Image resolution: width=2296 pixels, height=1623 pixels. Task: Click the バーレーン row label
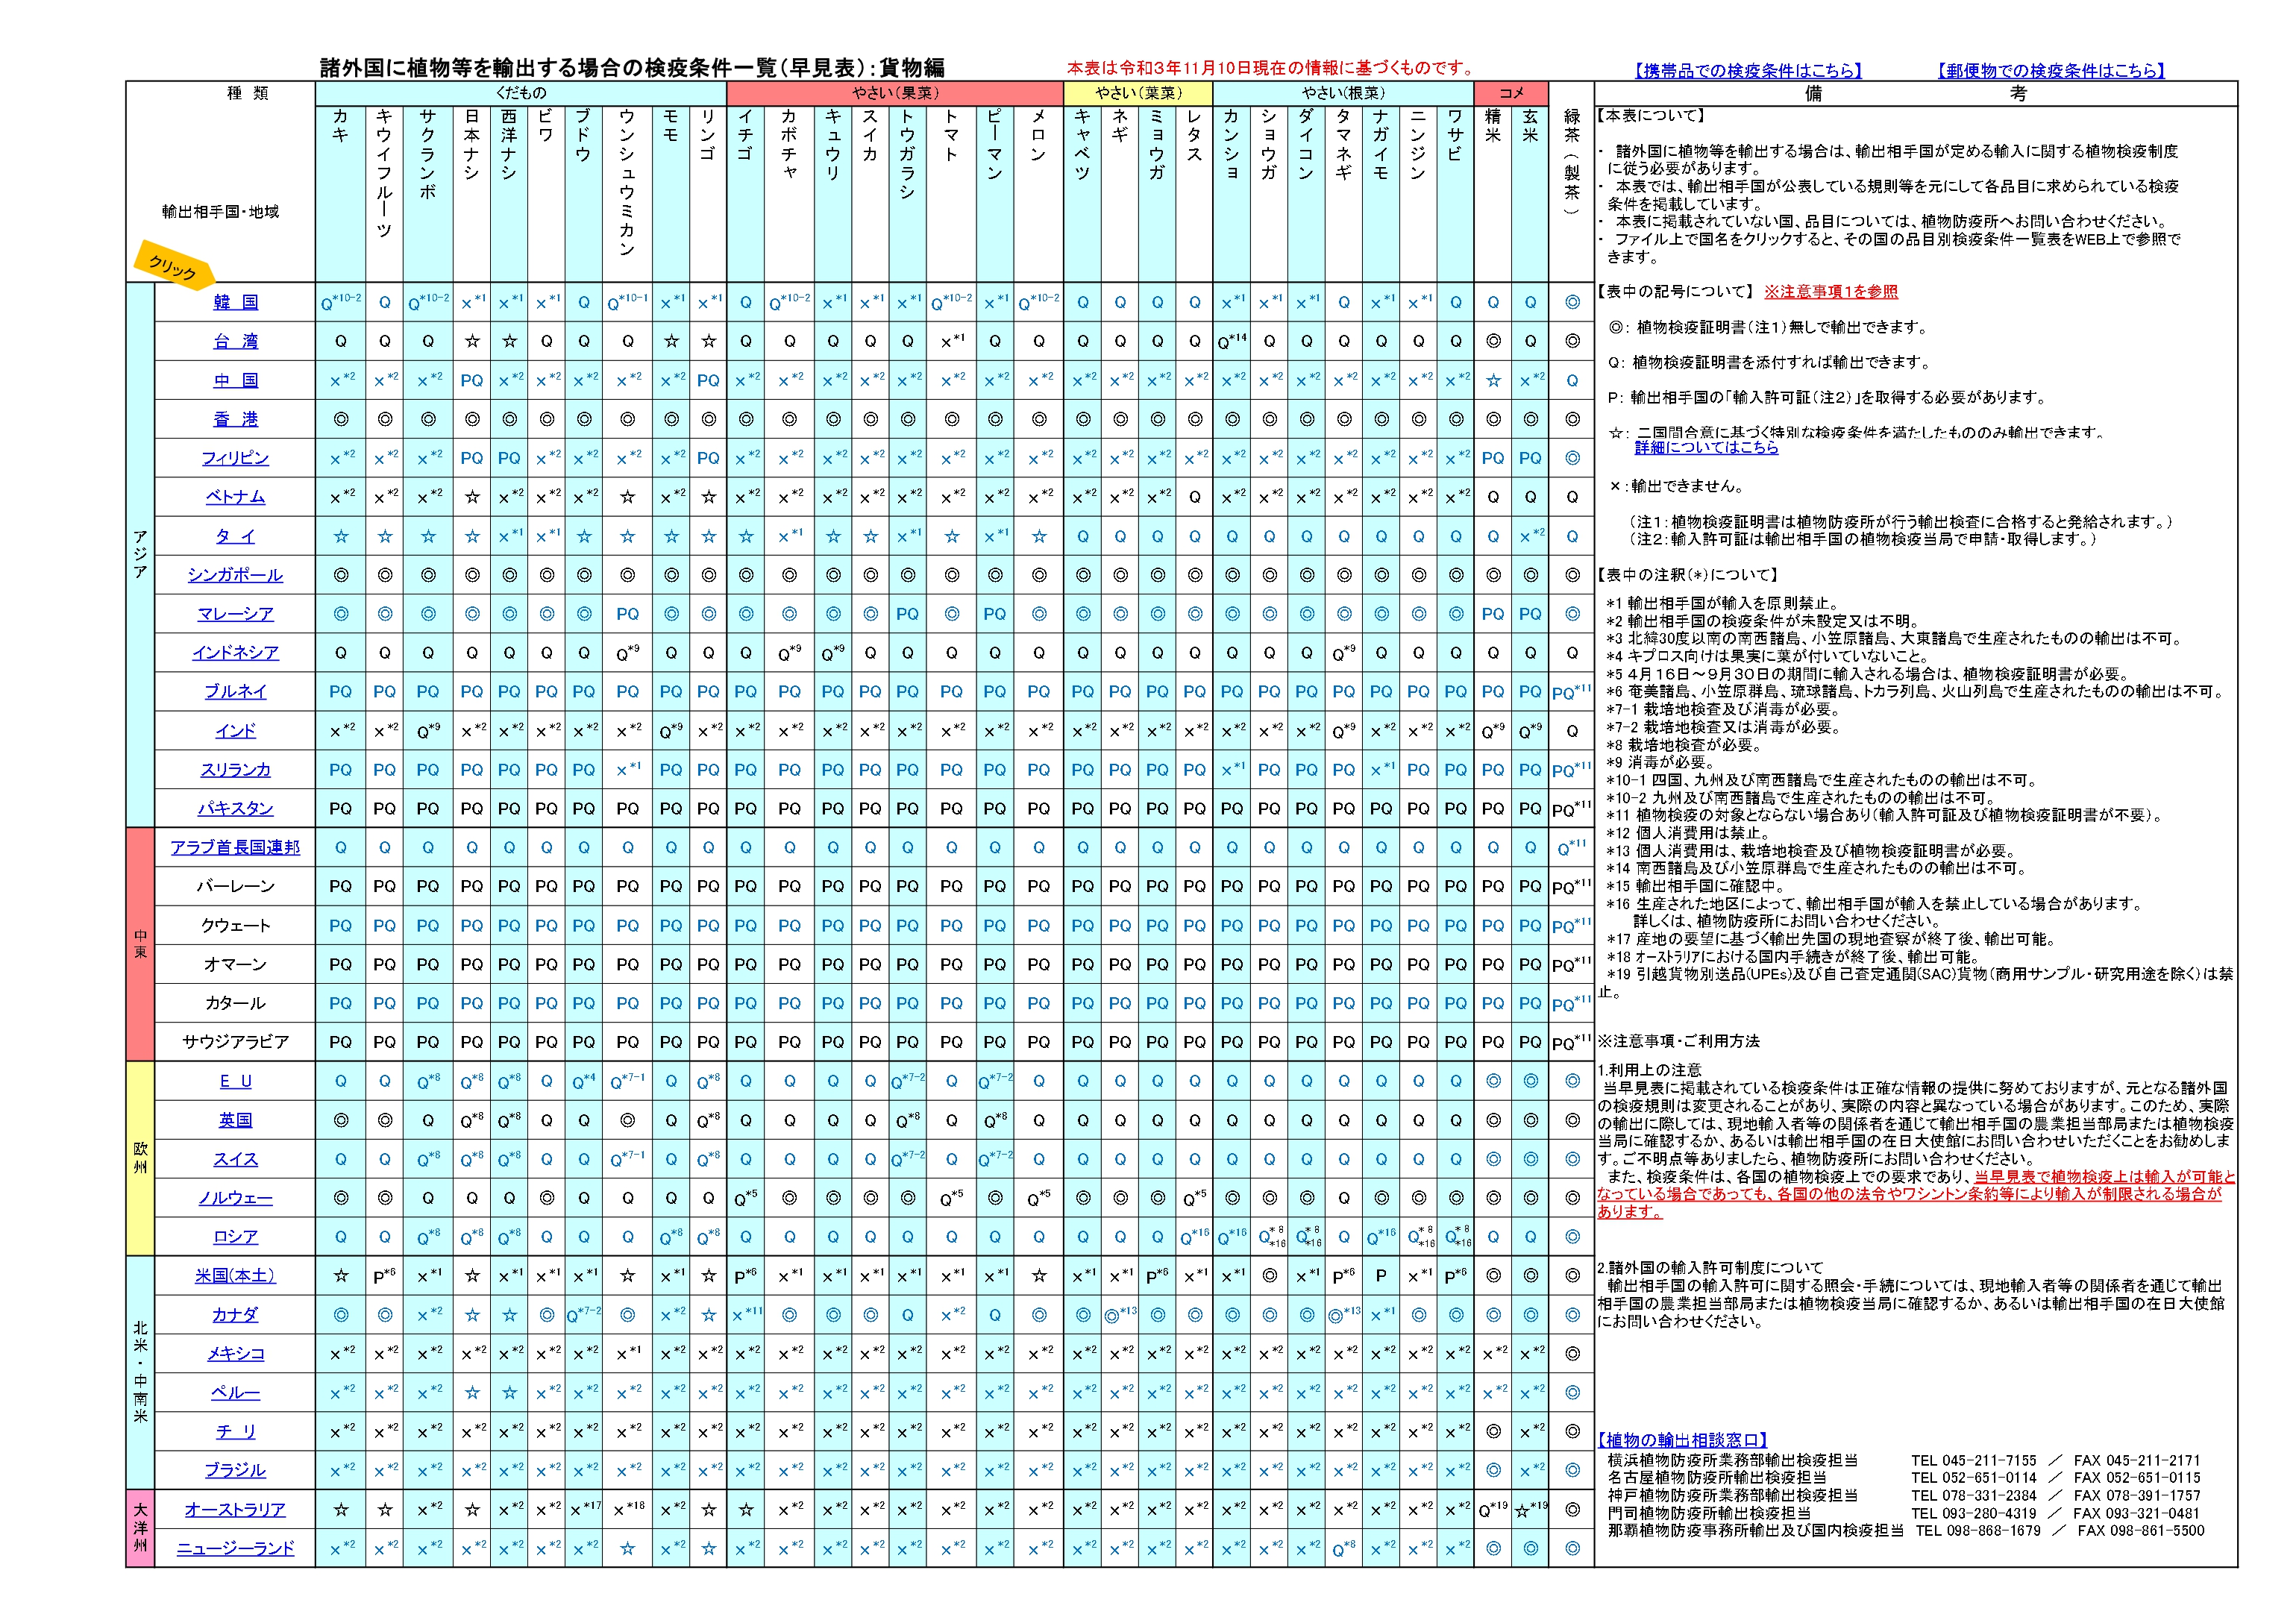click(x=235, y=886)
